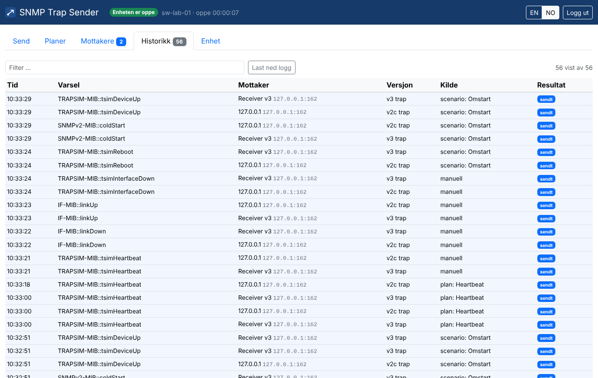
Task: Click the SNMP Trap Sender logo icon
Action: coord(11,12)
